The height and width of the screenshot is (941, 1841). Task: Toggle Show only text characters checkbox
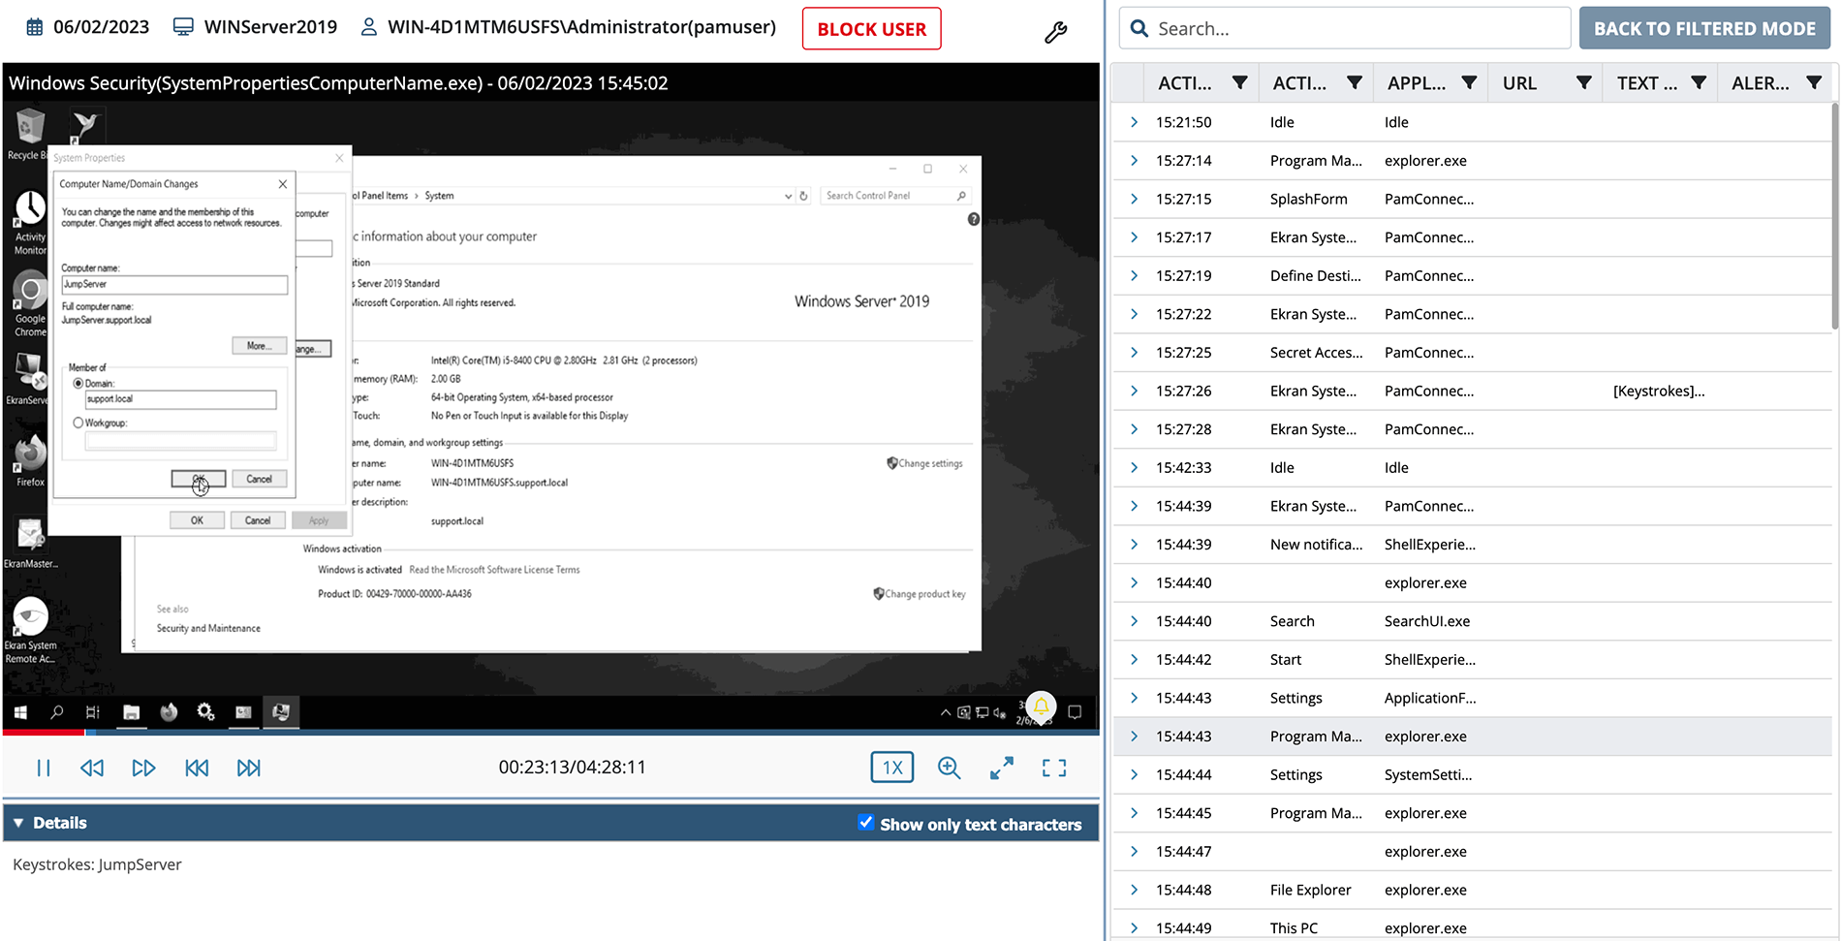[x=866, y=823]
